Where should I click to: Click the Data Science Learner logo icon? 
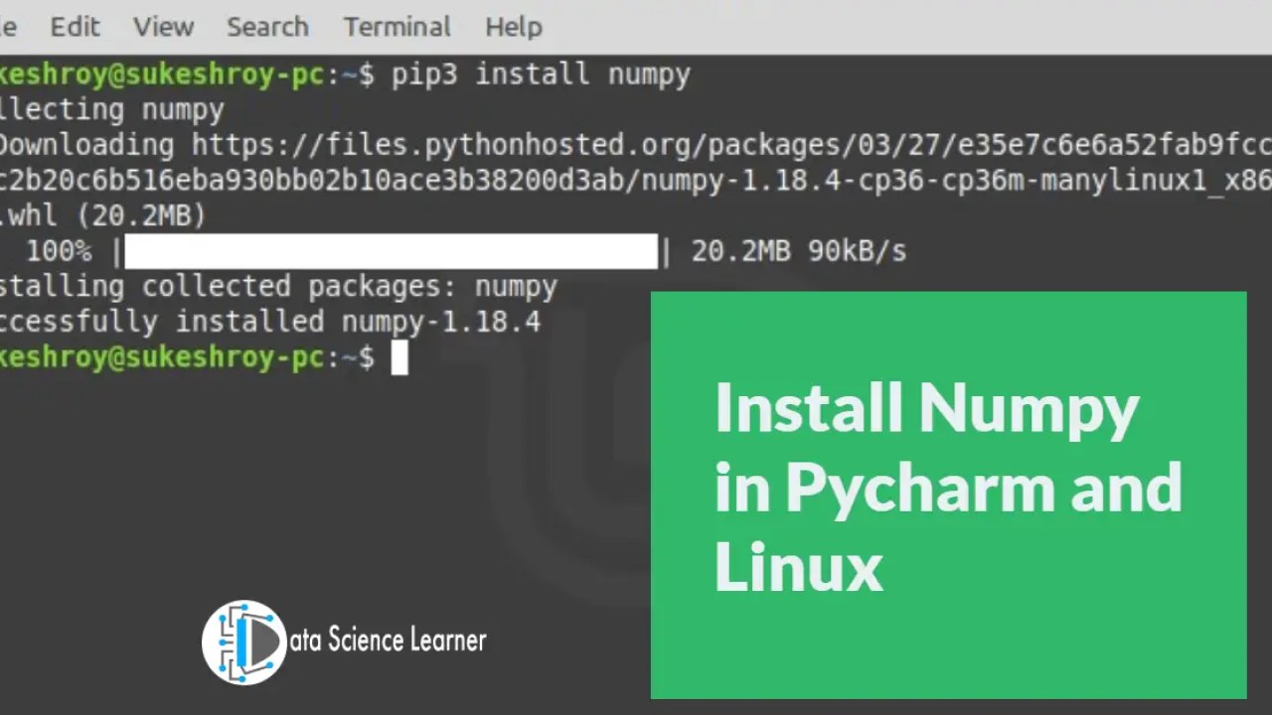pyautogui.click(x=244, y=642)
